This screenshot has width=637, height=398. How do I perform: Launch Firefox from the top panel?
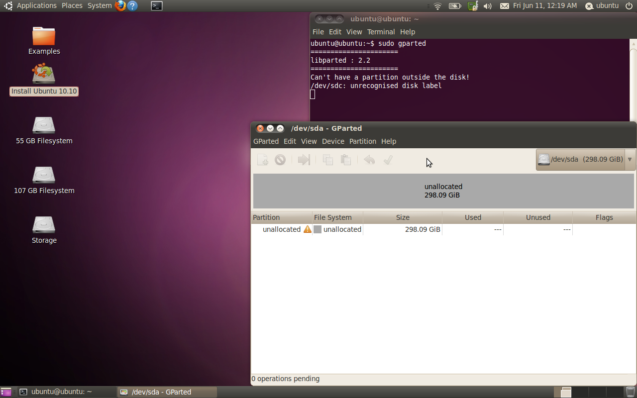120,6
